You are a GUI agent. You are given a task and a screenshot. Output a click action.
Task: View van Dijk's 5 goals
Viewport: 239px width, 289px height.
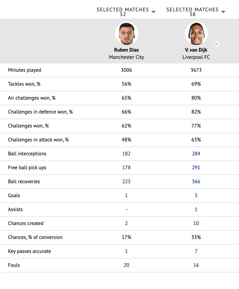196,196
